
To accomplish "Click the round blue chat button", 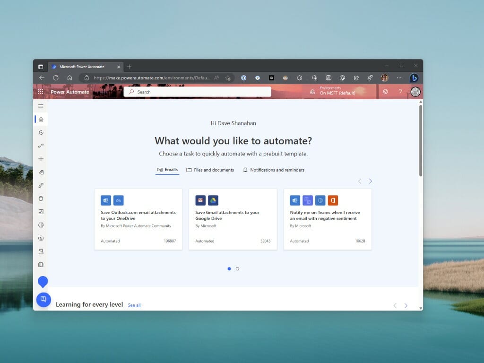I will [x=43, y=299].
